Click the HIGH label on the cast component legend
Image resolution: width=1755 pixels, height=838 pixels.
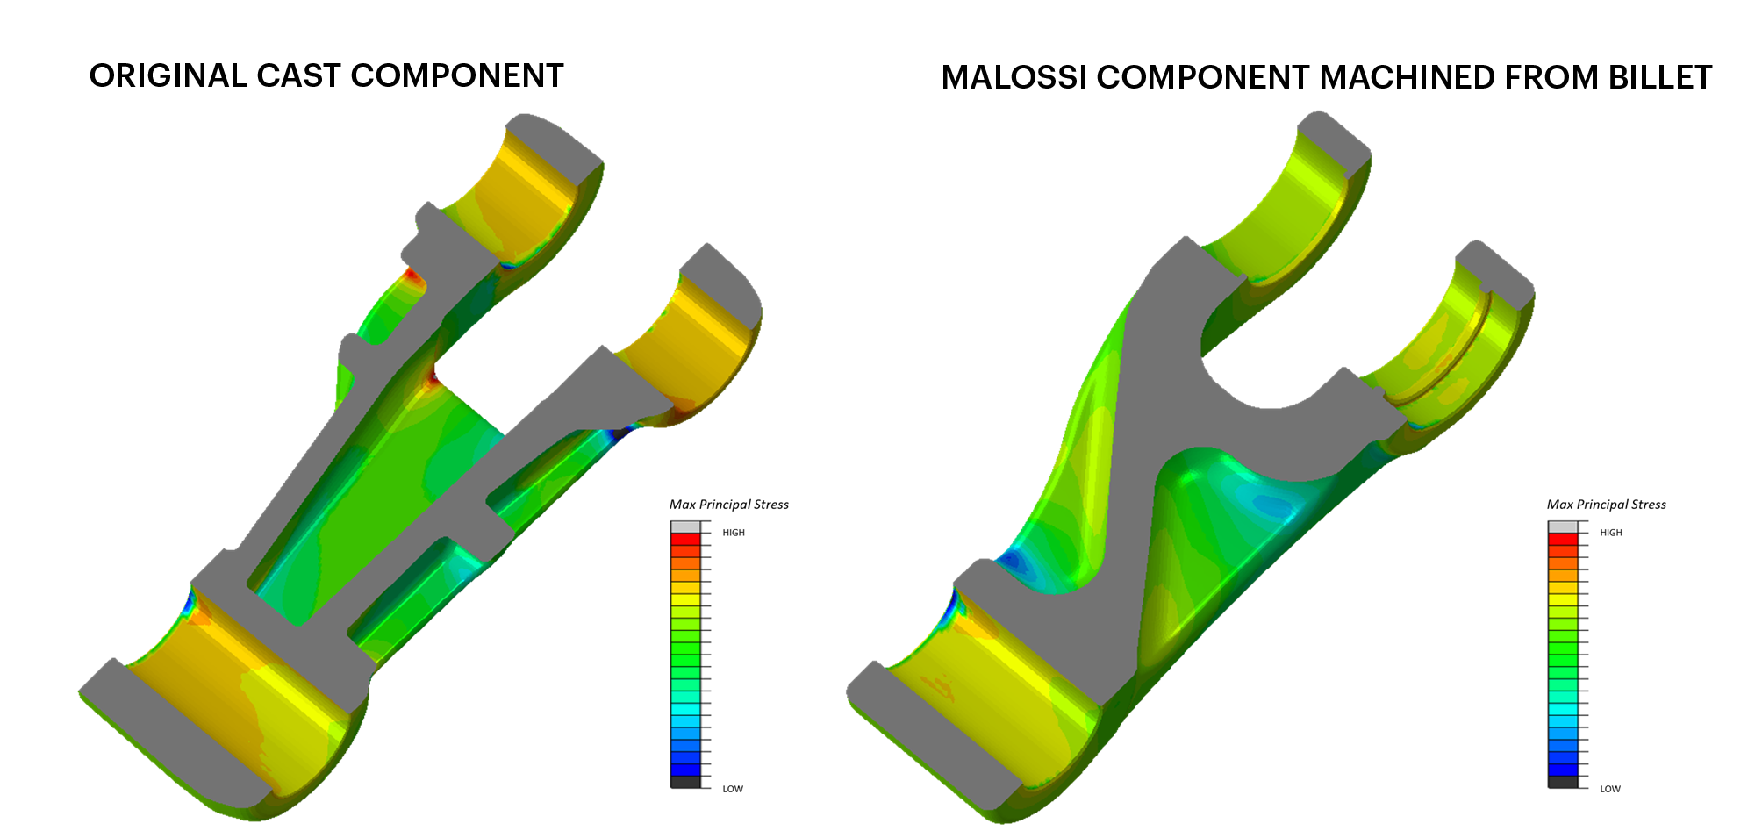734,533
